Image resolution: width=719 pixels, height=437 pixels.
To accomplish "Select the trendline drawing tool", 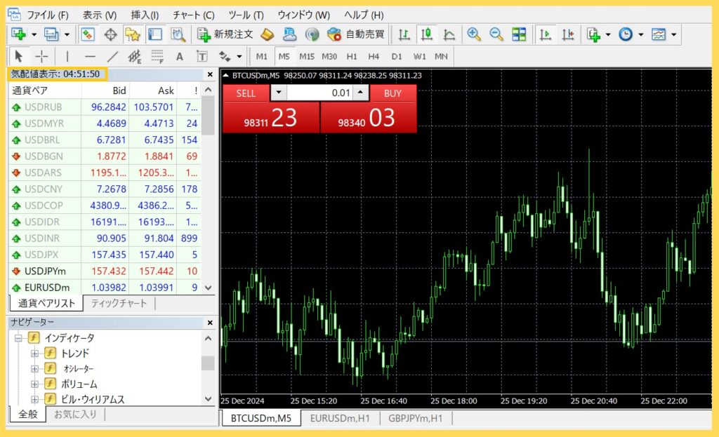I will (x=112, y=56).
